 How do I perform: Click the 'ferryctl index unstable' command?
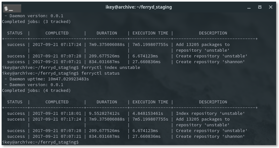111,68
